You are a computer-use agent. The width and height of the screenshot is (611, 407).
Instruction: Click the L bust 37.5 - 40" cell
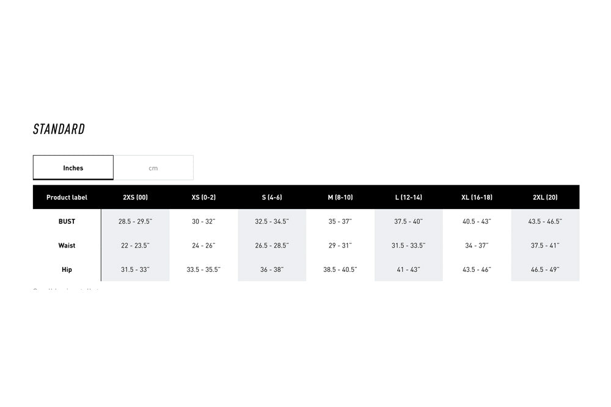tap(409, 221)
